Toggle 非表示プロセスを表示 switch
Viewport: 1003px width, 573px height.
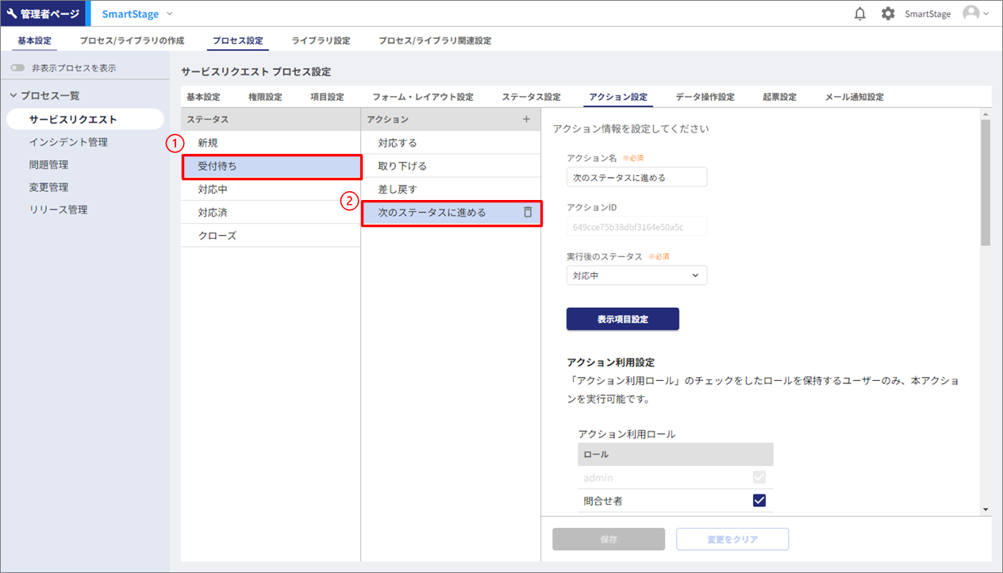(x=18, y=68)
